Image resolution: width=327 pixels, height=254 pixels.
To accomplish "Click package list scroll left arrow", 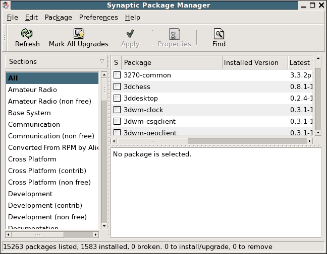I will point(114,141).
